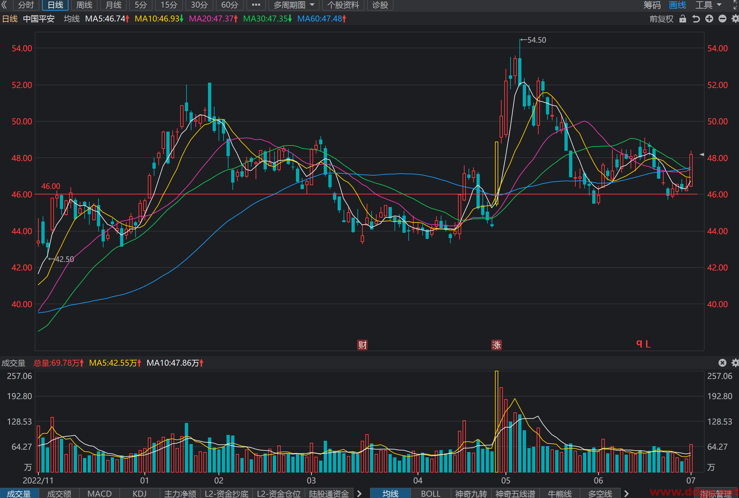The height and width of the screenshot is (498, 739).
Task: Click the red q marker near June
Action: 639,344
